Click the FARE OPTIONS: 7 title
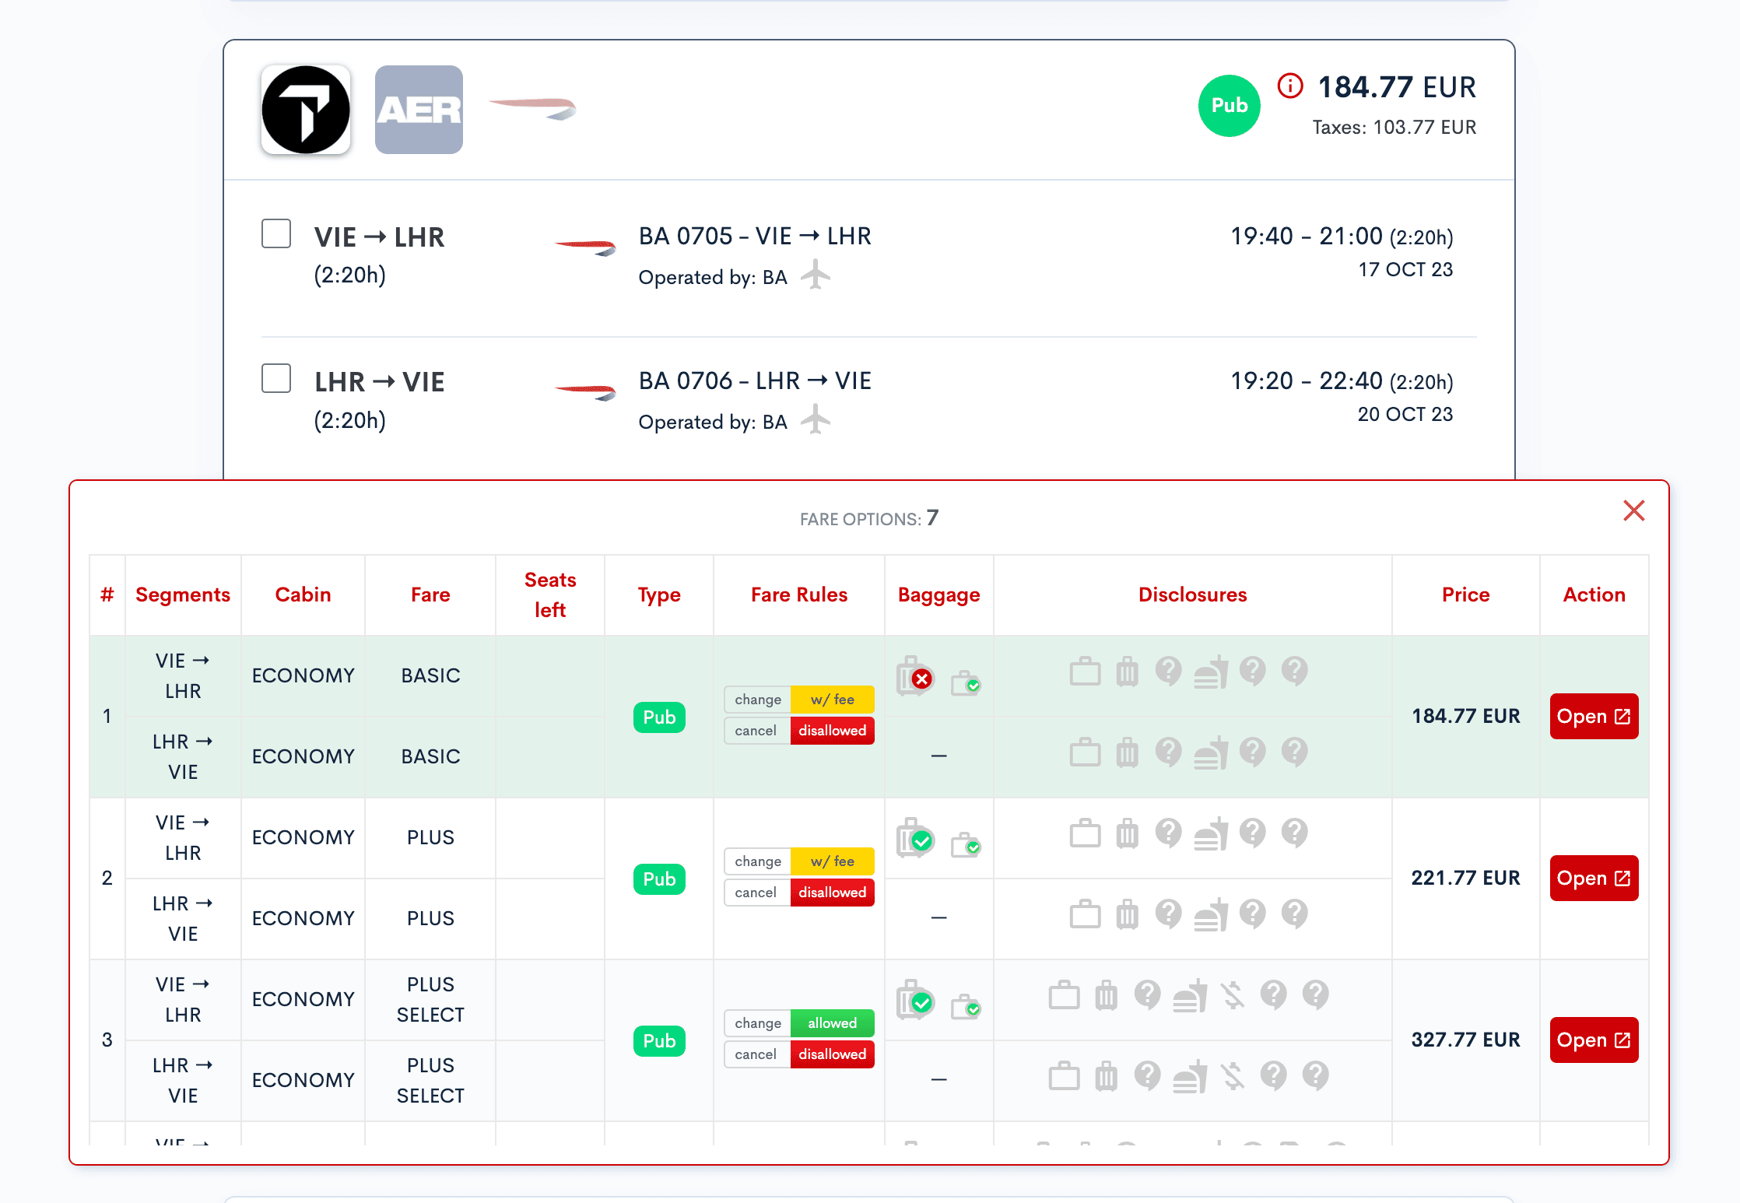1740x1203 pixels. [x=869, y=518]
